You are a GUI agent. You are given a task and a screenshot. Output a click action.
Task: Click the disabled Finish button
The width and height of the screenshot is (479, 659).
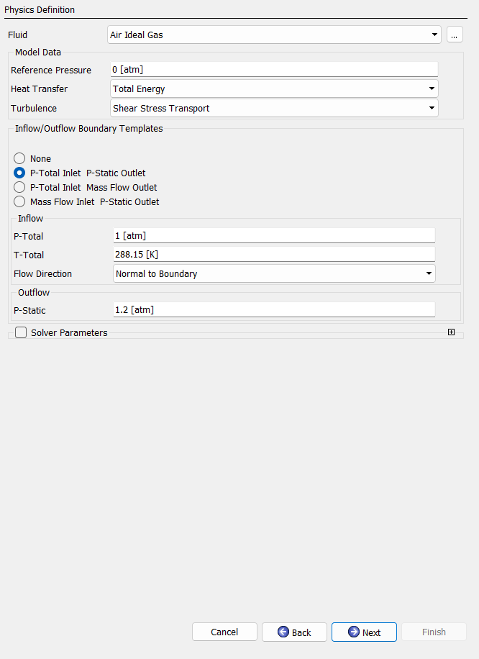(434, 632)
